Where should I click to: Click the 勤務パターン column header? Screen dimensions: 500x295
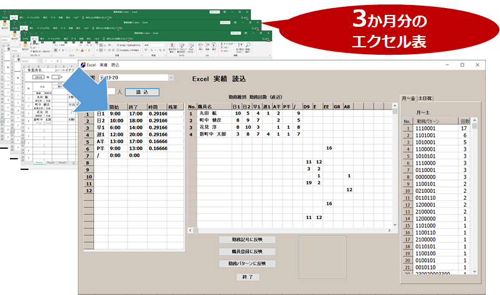436,121
